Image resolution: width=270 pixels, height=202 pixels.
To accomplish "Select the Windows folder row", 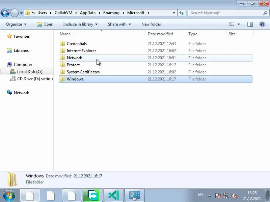I will click(156, 79).
